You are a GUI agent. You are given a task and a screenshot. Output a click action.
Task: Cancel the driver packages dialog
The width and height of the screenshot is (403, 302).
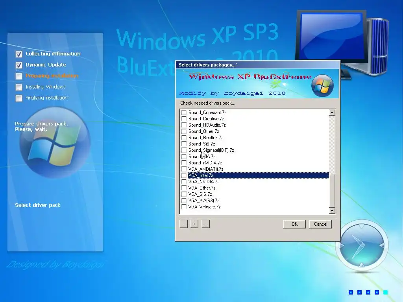pyautogui.click(x=320, y=224)
